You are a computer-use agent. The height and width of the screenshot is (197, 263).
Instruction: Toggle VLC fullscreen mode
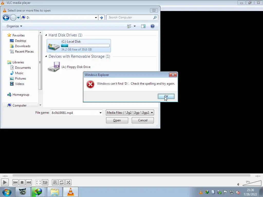tap(39, 182)
